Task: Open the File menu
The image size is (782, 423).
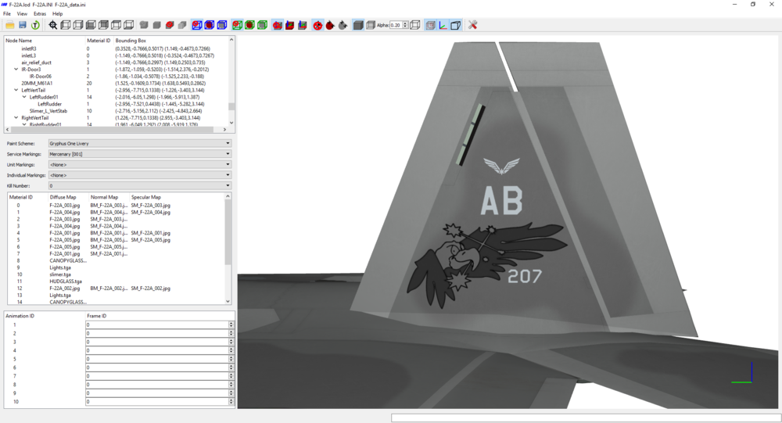Action: click(7, 13)
